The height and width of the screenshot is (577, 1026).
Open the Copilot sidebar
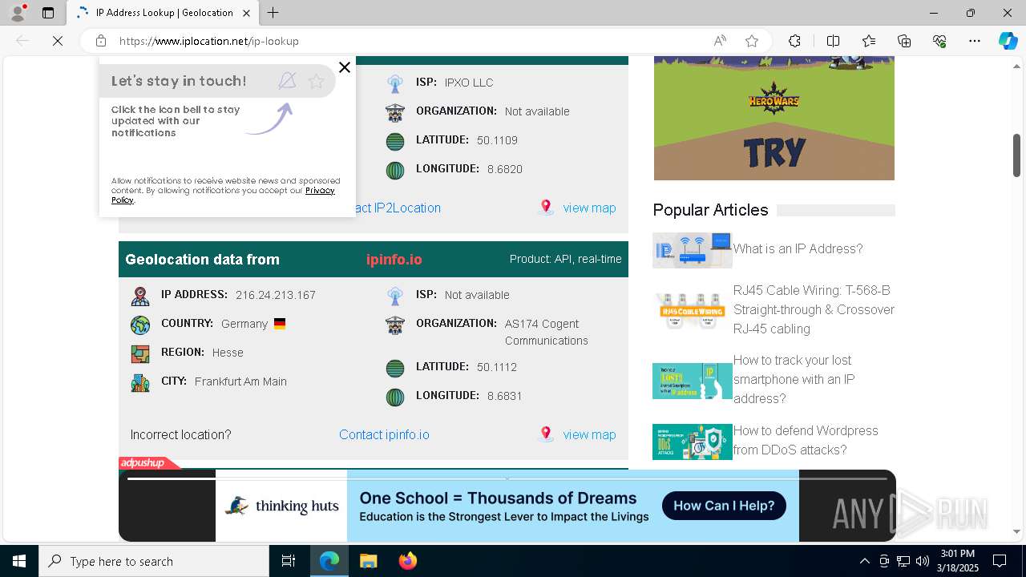[x=1008, y=41]
